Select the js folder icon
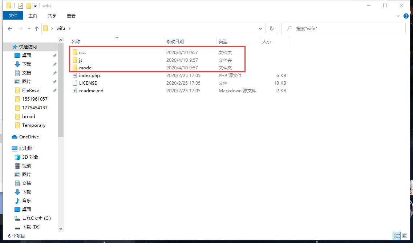The height and width of the screenshot is (243, 413). click(75, 60)
